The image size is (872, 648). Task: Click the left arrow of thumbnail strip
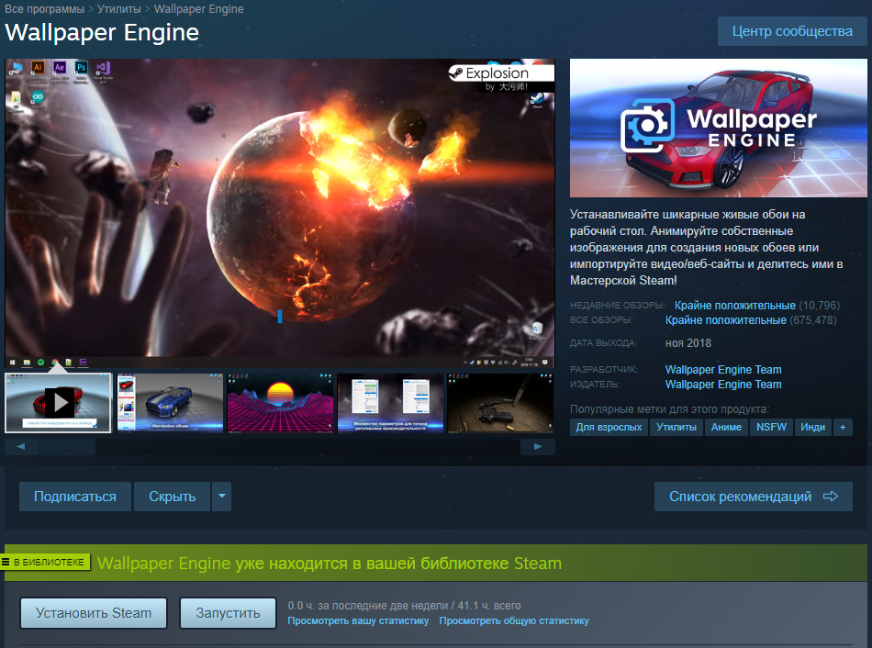[x=21, y=447]
